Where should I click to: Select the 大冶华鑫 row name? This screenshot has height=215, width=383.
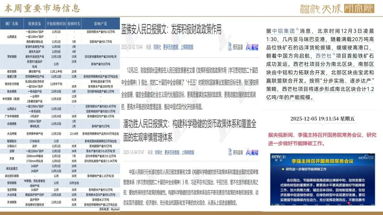12,195
